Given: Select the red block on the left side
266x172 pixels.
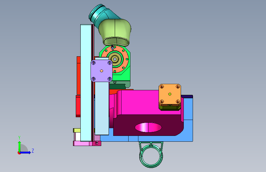Looking at the screenshot, I should click(x=79, y=76).
